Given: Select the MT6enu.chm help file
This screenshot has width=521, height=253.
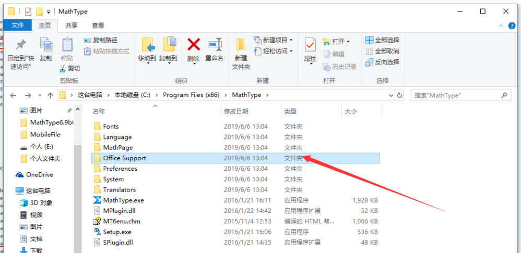Looking at the screenshot, I should click(x=235, y=221).
